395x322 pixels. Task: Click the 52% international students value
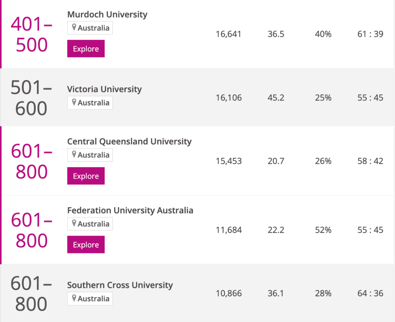pyautogui.click(x=323, y=230)
